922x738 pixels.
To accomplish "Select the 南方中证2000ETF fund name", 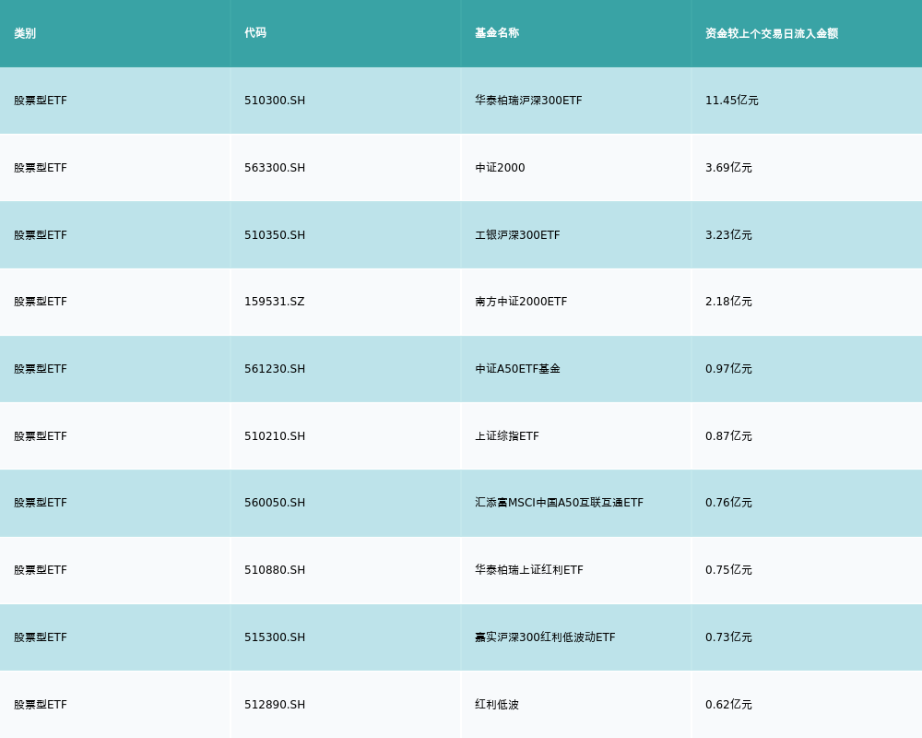I will (x=521, y=302).
